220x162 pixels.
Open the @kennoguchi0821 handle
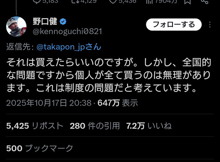(x=67, y=31)
